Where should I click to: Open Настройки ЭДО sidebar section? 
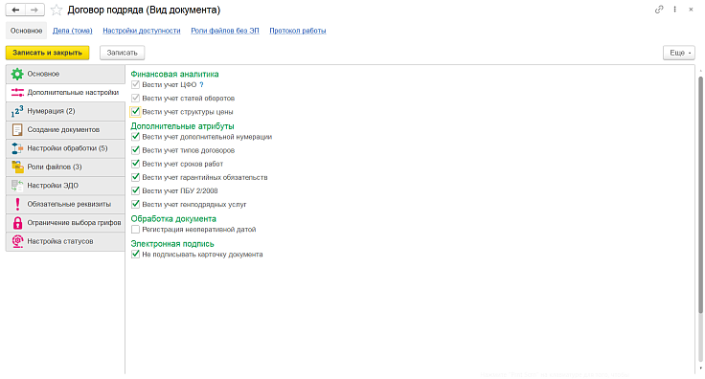point(65,186)
